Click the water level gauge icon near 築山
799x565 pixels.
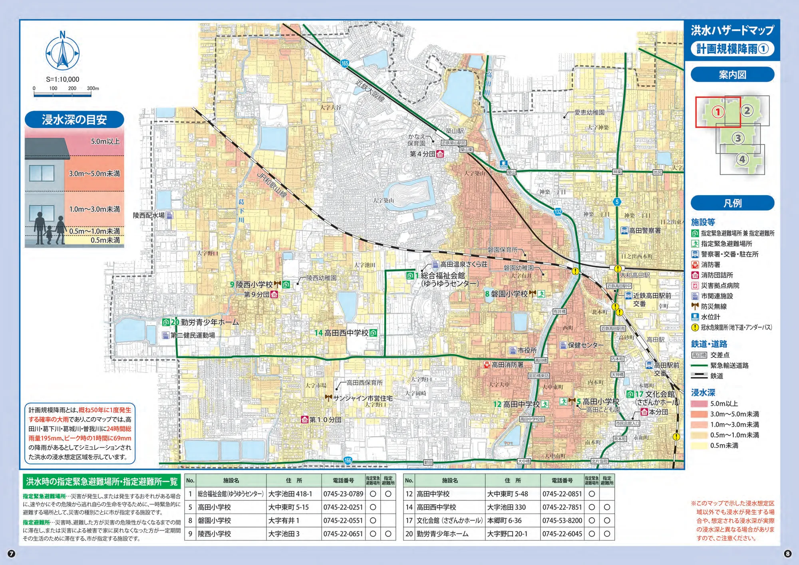pos(504,164)
